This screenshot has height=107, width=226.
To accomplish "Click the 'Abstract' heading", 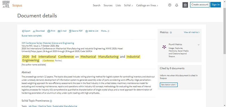I will click(26, 72).
